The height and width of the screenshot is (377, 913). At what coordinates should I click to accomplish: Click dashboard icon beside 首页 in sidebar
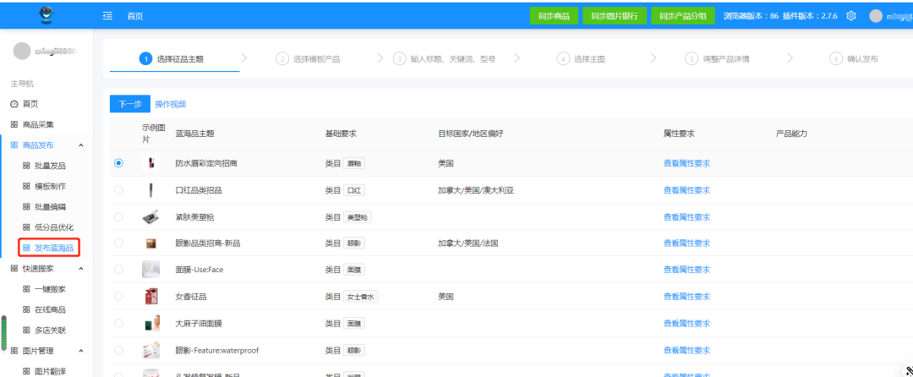coord(14,104)
